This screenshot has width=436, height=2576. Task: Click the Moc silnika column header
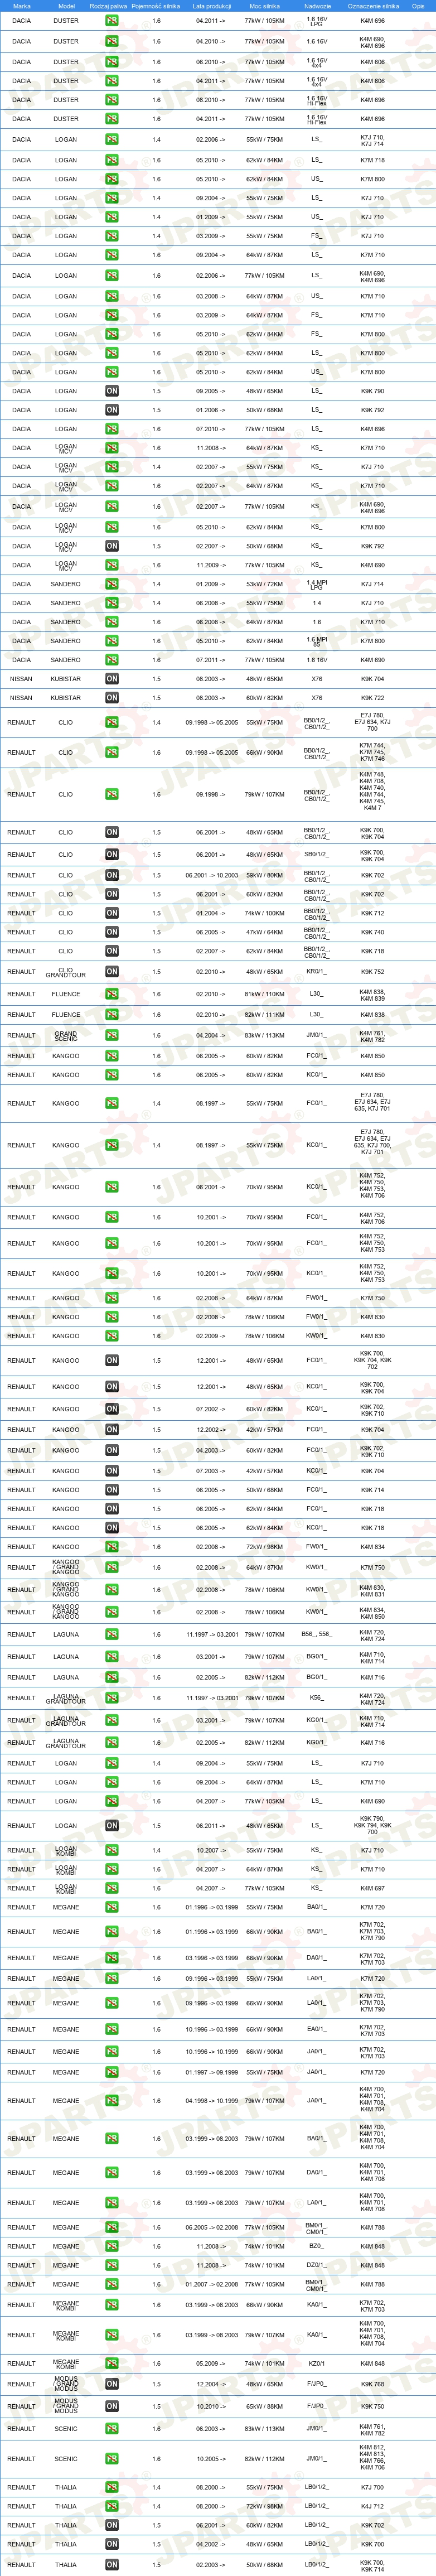264,6
